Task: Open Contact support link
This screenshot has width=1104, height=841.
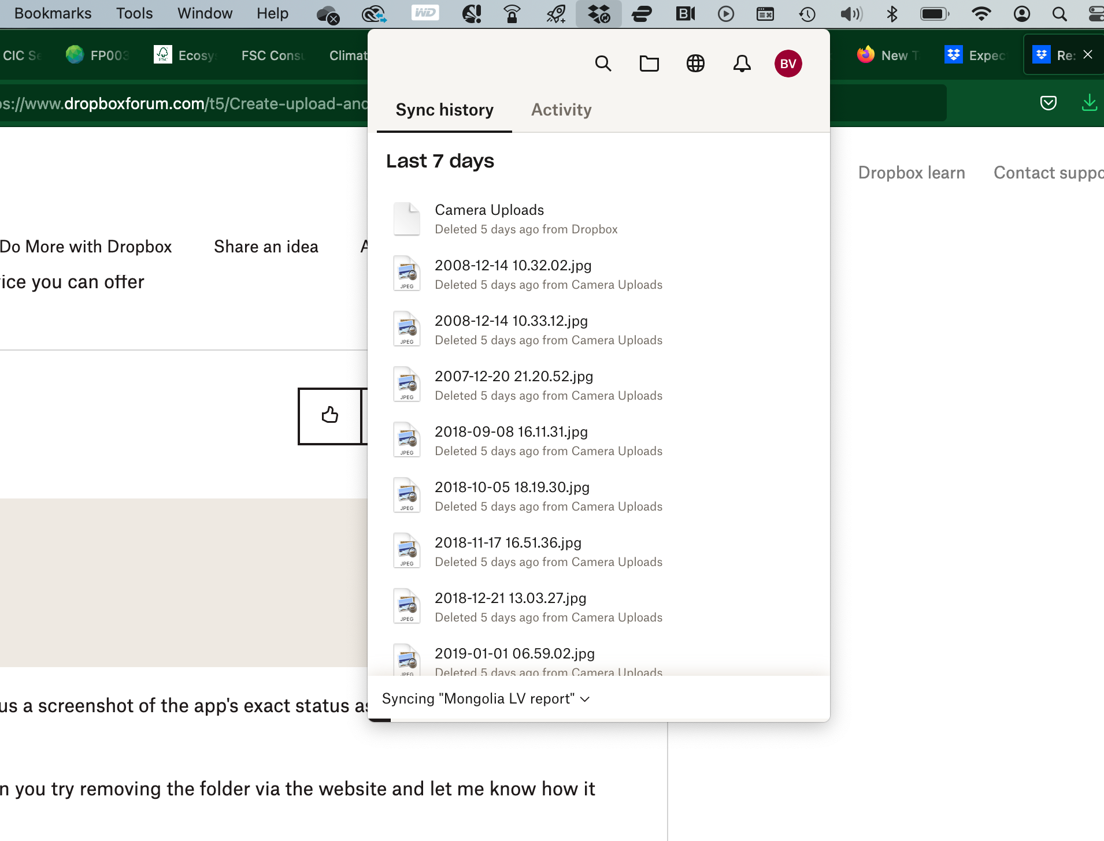Action: (1049, 173)
